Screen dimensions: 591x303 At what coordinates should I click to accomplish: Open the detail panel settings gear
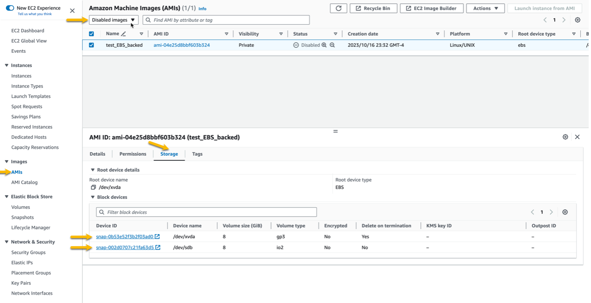click(x=565, y=136)
